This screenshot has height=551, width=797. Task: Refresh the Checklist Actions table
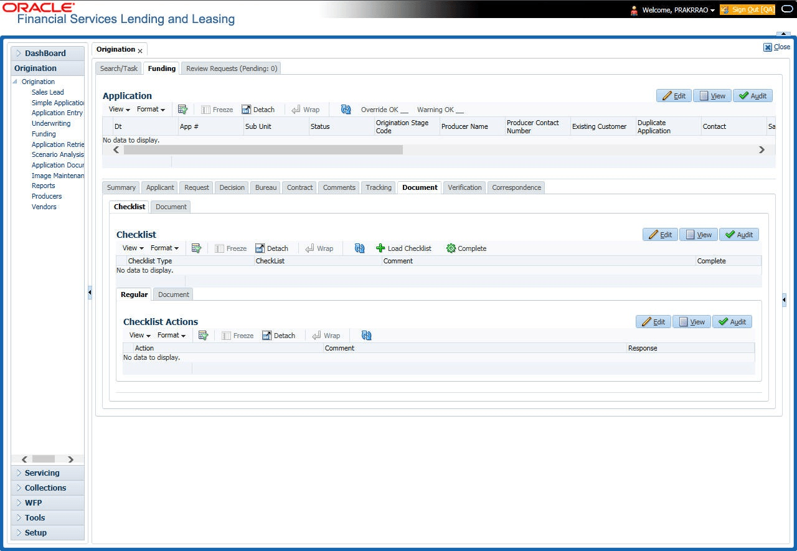367,336
